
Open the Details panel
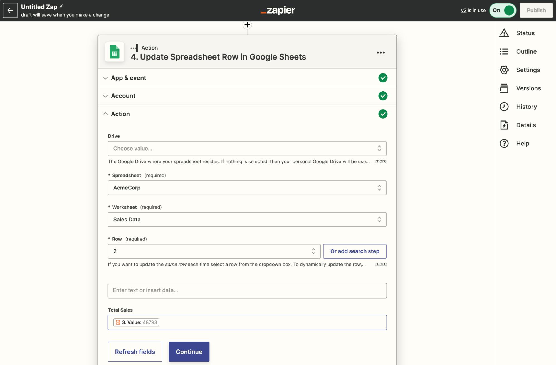[x=526, y=125]
